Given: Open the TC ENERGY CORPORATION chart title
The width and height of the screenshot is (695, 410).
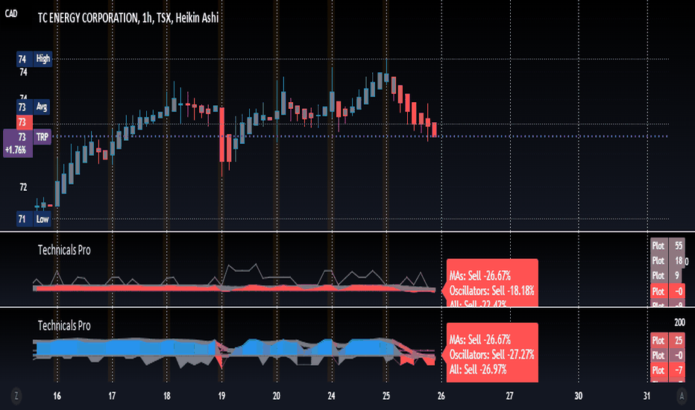Looking at the screenshot, I should tap(128, 18).
